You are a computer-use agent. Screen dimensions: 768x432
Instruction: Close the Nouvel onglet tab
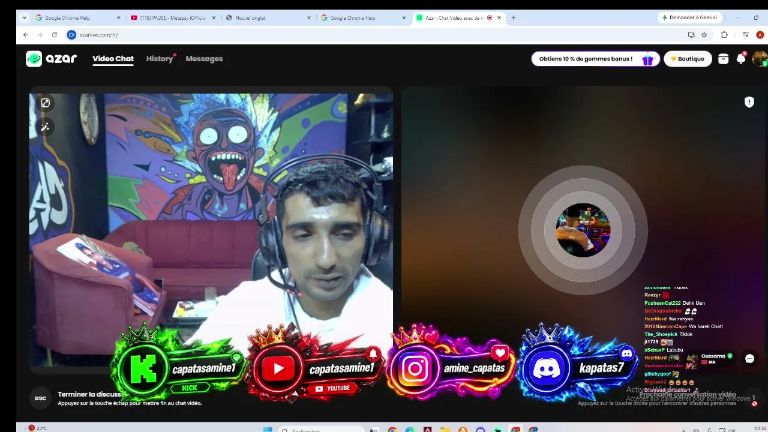[309, 18]
